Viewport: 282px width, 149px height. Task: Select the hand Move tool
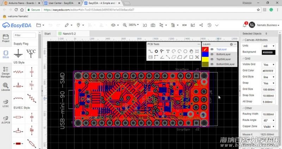click(191, 51)
